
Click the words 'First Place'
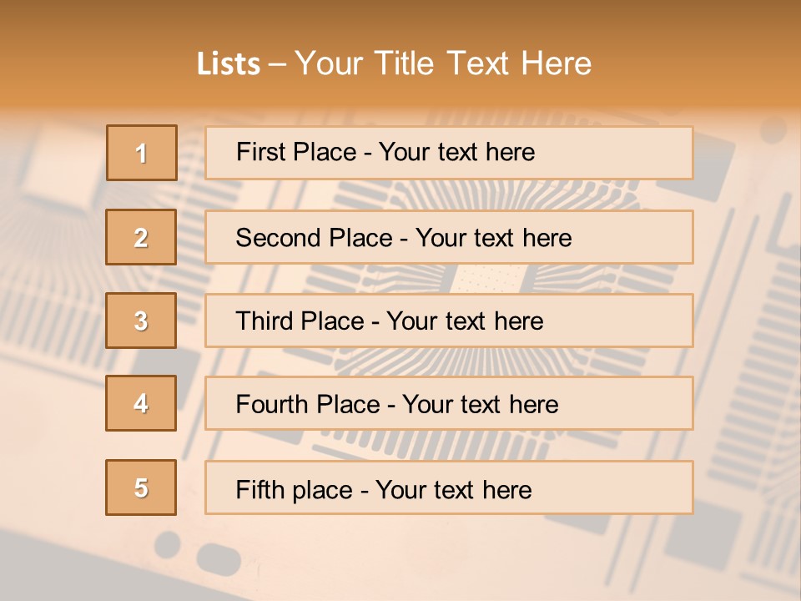pos(295,152)
